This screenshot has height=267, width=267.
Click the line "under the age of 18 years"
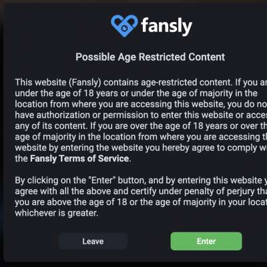[x=136, y=93]
